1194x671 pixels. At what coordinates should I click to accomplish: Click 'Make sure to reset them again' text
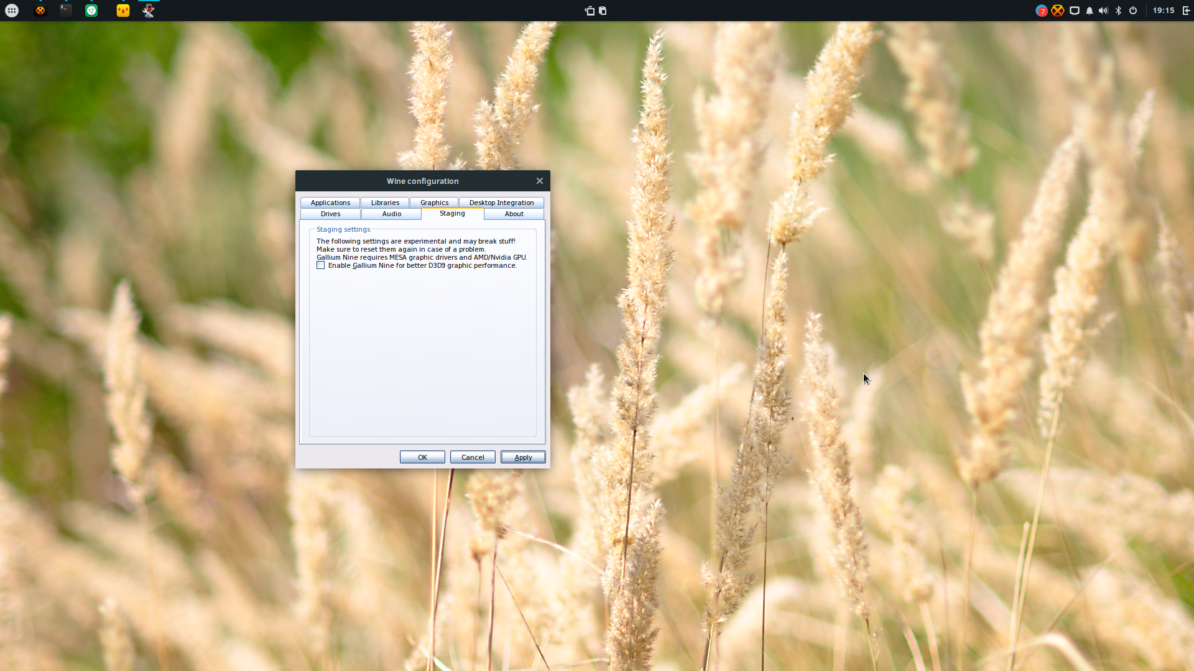coord(401,249)
